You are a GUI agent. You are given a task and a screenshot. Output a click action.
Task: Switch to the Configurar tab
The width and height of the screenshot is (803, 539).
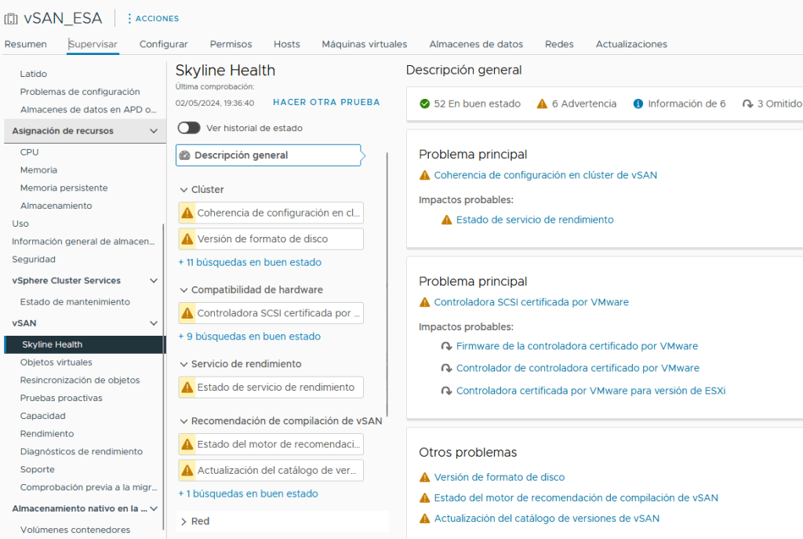(x=163, y=45)
